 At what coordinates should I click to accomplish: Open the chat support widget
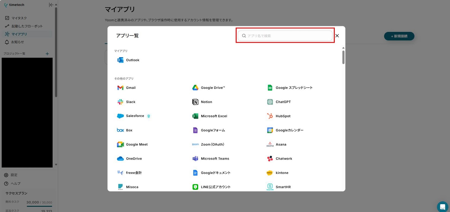coord(442,207)
